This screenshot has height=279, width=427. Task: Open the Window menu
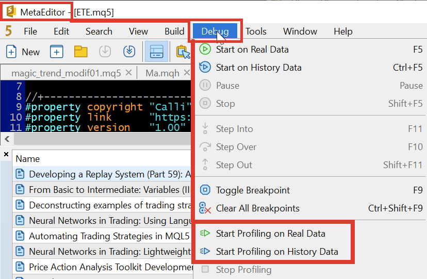pyautogui.click(x=300, y=31)
